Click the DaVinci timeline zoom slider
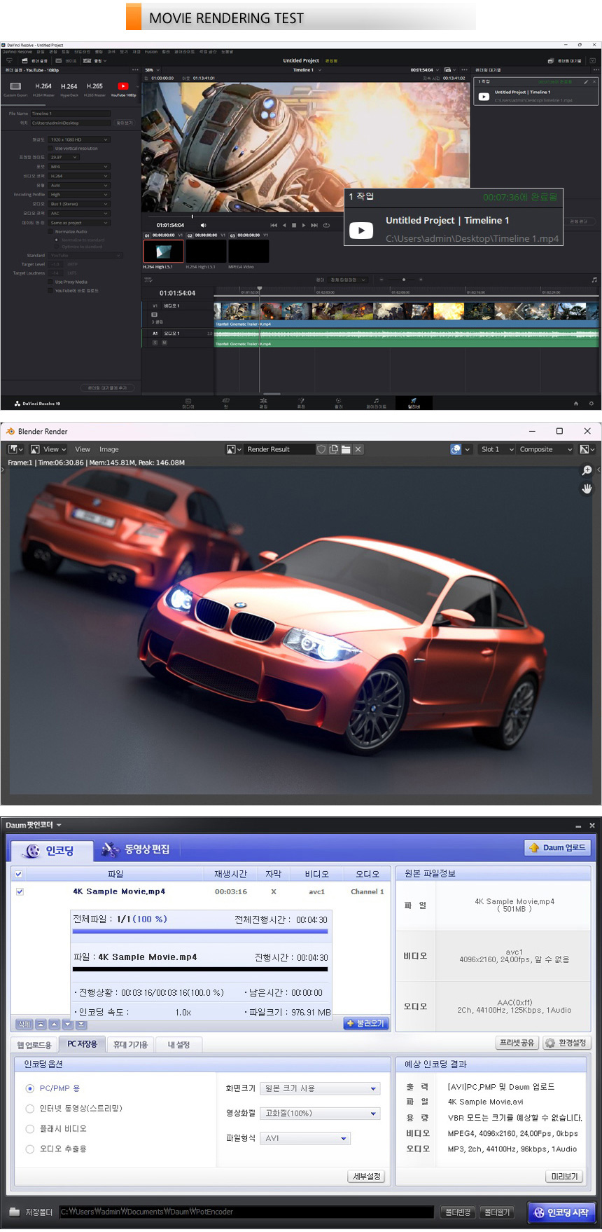The image size is (602, 1232). (403, 280)
